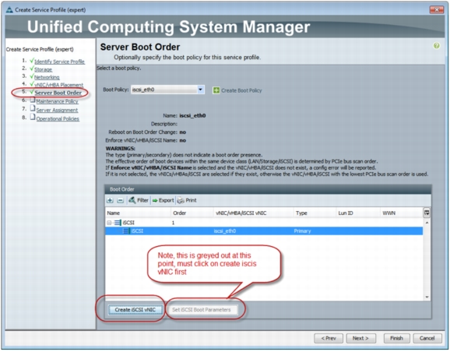Screen dimensions: 450x352
Task: Open the Create Boot Policy link
Action: coord(241,90)
